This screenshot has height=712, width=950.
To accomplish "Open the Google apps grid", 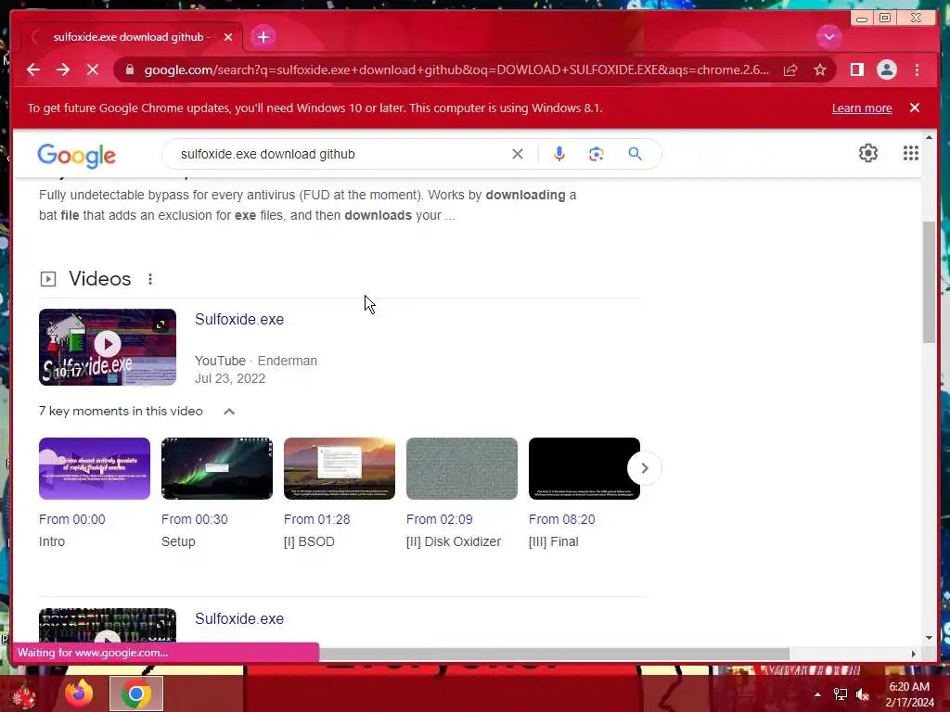I will pos(911,153).
